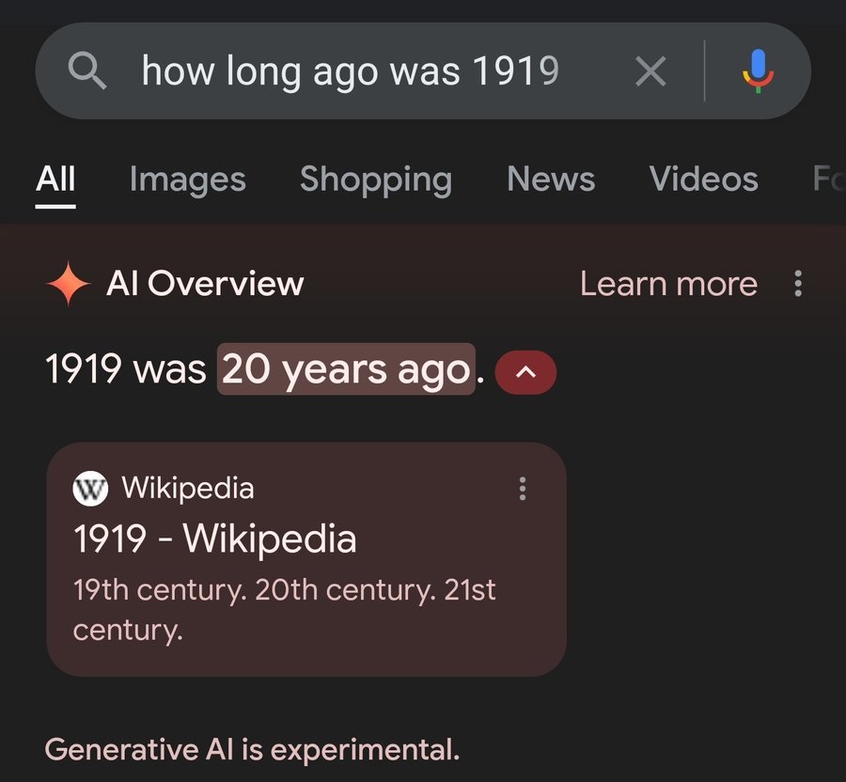The height and width of the screenshot is (782, 846).
Task: Open the AI Overview three-dot options menu
Action: coord(798,284)
